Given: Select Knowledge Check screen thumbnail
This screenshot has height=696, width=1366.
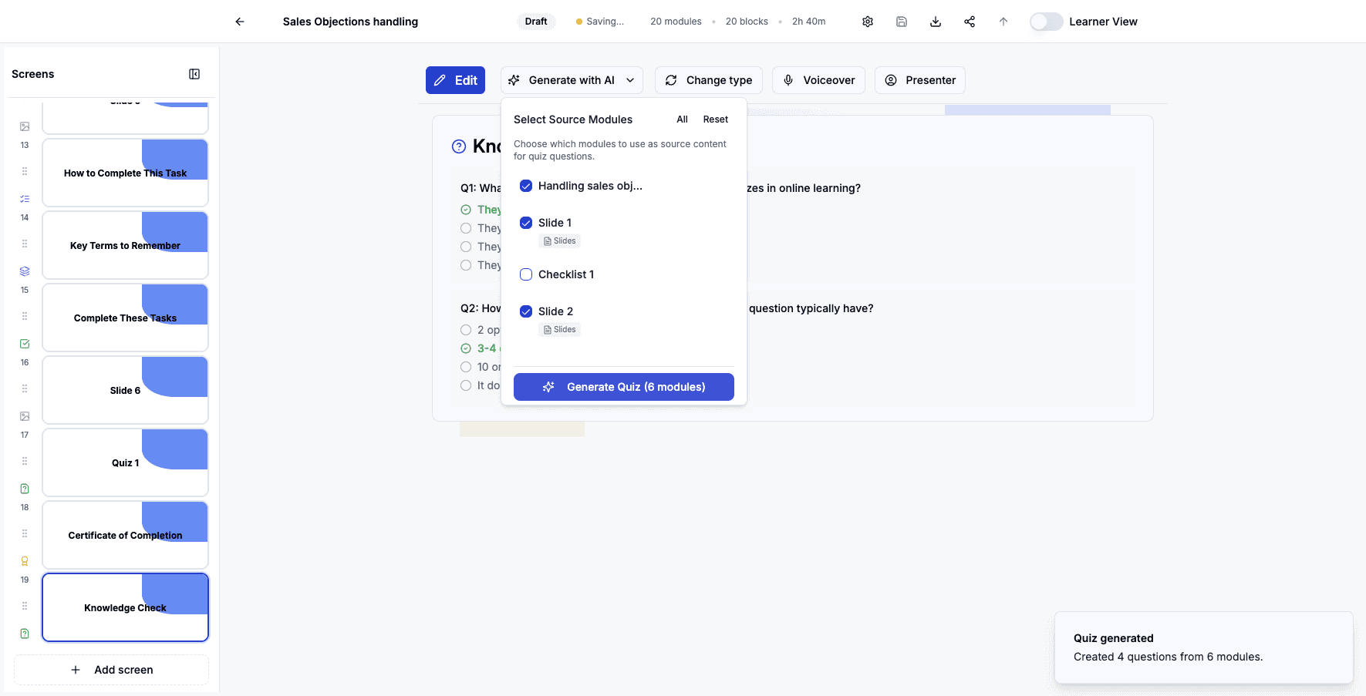Looking at the screenshot, I should click(x=125, y=607).
